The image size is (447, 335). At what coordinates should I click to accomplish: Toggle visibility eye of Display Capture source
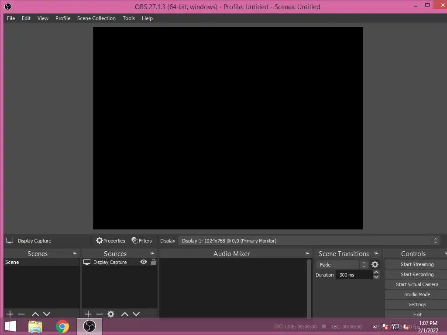coord(144,262)
